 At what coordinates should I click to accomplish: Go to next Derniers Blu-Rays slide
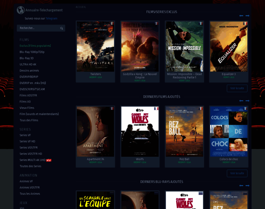(248, 186)
